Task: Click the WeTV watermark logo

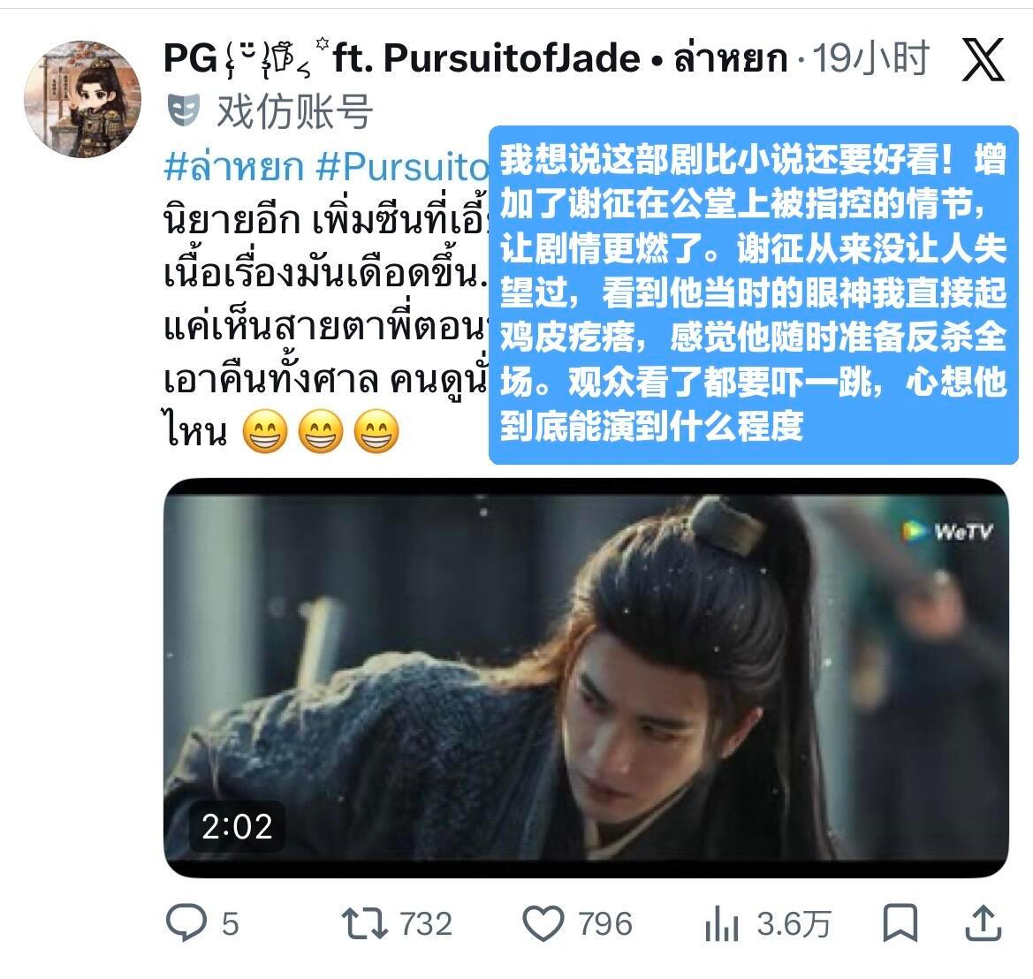Action: pos(947,531)
